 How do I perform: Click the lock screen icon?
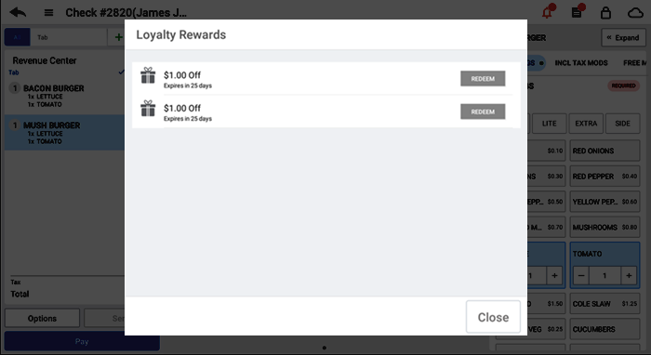click(605, 12)
